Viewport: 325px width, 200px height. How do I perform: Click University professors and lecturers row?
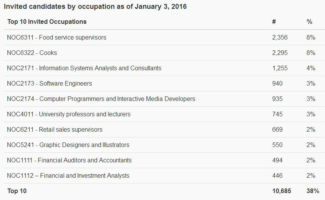tap(69, 114)
